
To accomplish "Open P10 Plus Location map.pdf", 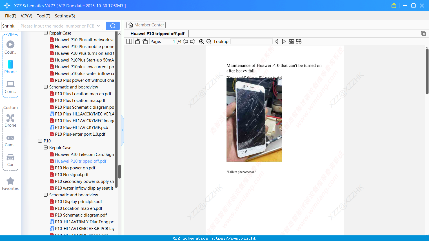I will (80, 100).
